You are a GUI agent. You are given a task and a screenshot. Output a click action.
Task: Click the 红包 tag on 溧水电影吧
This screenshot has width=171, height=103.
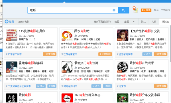(x=98, y=39)
